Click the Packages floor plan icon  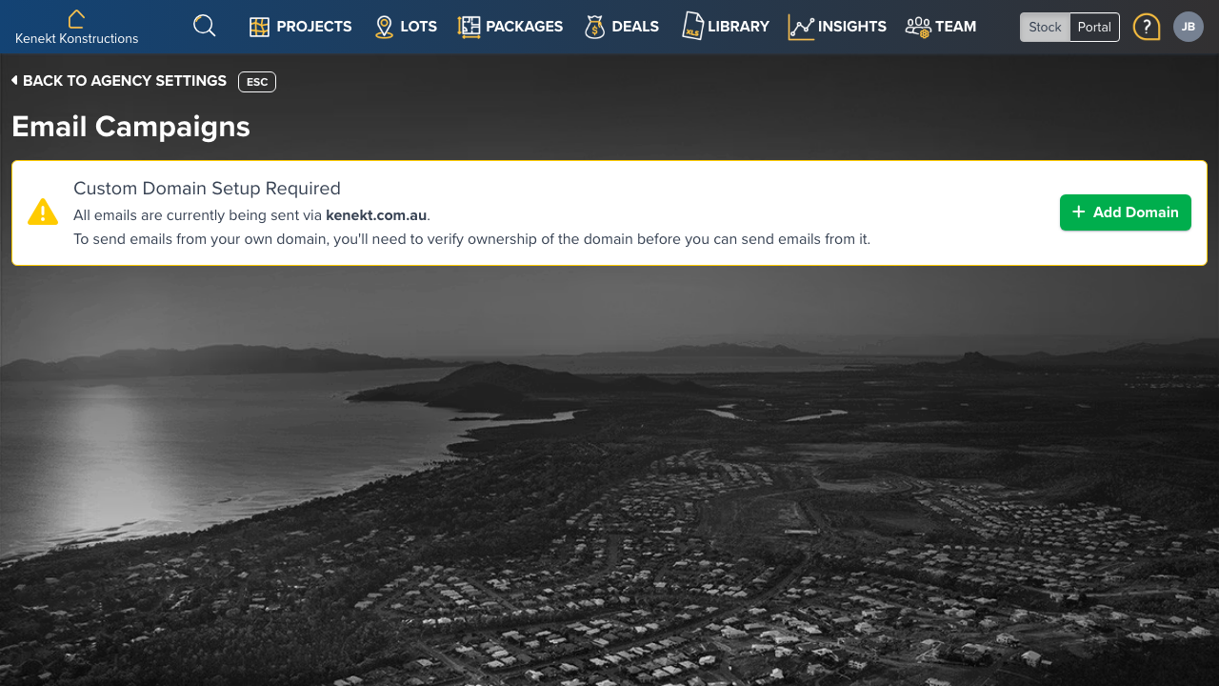tap(469, 27)
